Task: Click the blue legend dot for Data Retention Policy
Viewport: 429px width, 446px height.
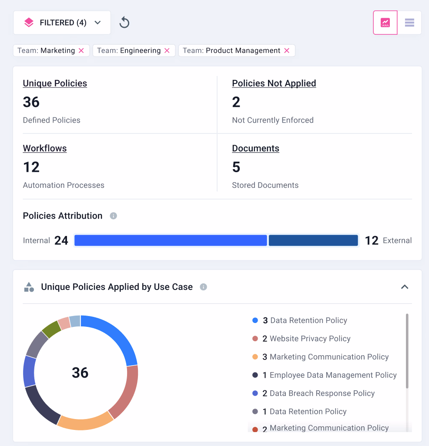Action: (x=254, y=320)
